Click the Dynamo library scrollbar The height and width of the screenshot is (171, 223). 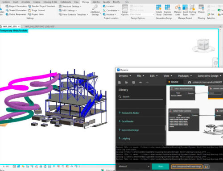pyautogui.click(x=165, y=128)
